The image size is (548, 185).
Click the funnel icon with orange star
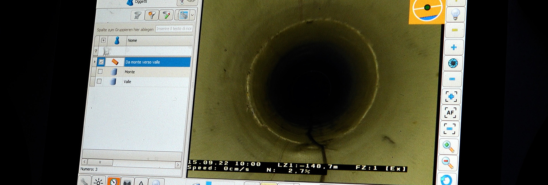[x=152, y=15]
